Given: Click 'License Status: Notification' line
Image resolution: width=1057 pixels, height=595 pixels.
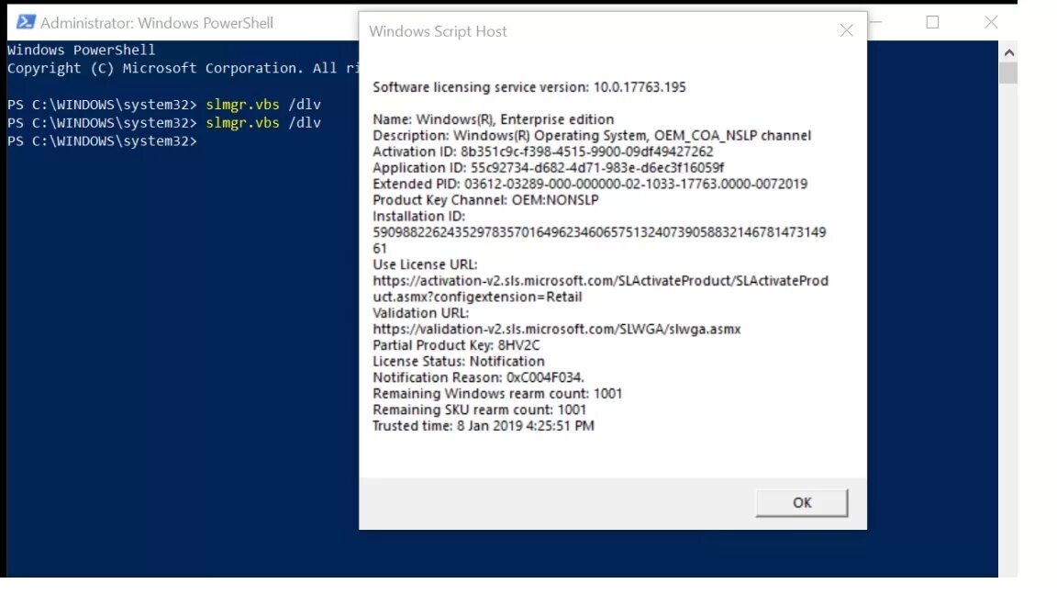Looking at the screenshot, I should [x=459, y=362].
